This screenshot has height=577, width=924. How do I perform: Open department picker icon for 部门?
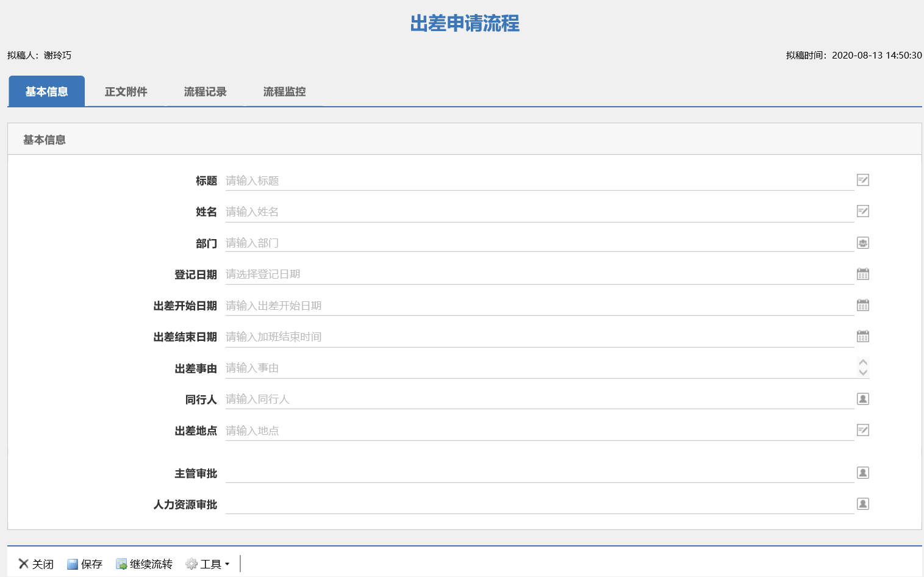[x=862, y=243]
